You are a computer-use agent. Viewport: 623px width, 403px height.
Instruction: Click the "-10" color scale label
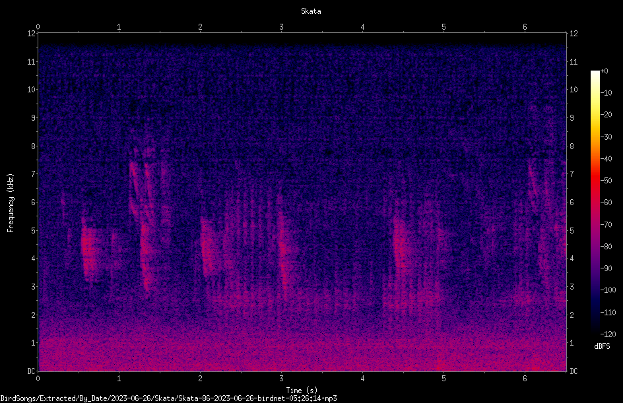[x=607, y=93]
